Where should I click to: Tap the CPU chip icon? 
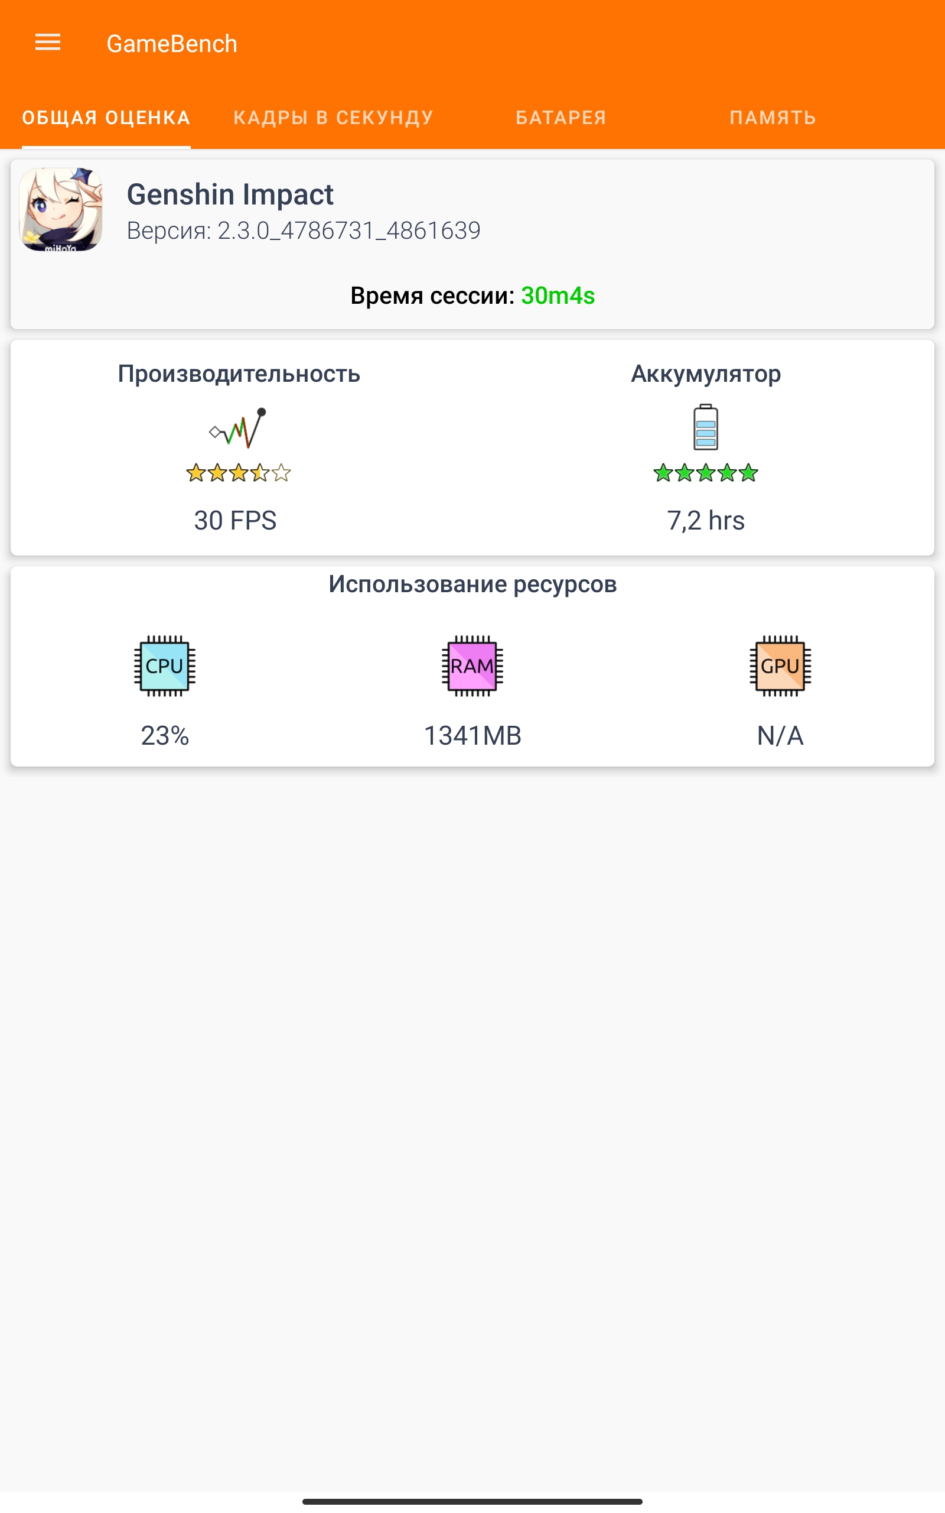click(x=164, y=666)
